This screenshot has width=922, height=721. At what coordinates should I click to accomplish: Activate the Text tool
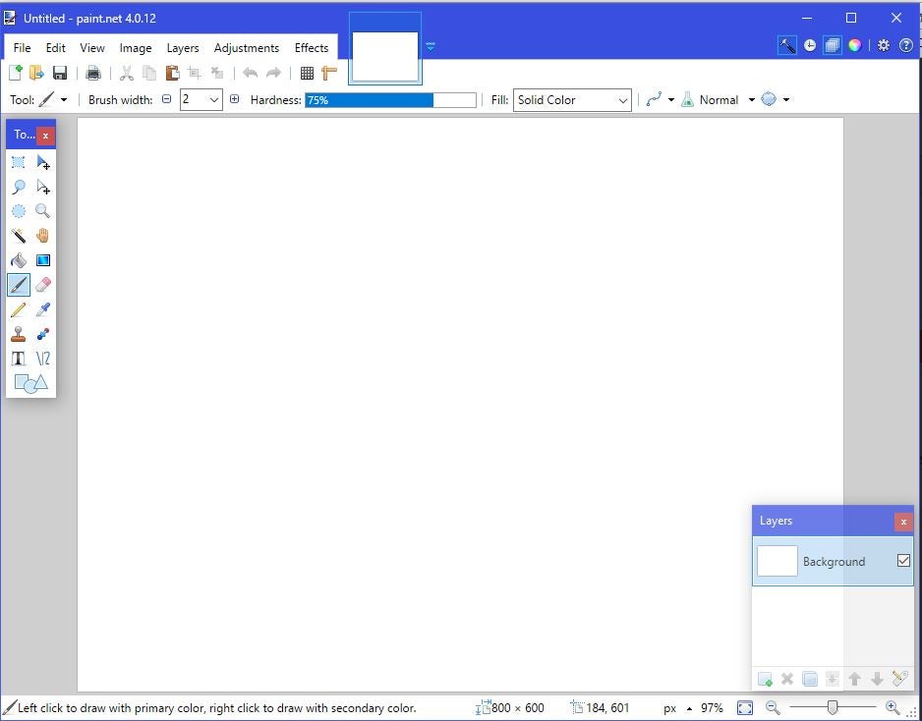click(18, 359)
